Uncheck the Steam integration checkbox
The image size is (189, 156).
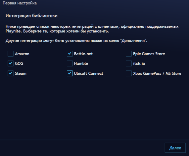click(11, 73)
